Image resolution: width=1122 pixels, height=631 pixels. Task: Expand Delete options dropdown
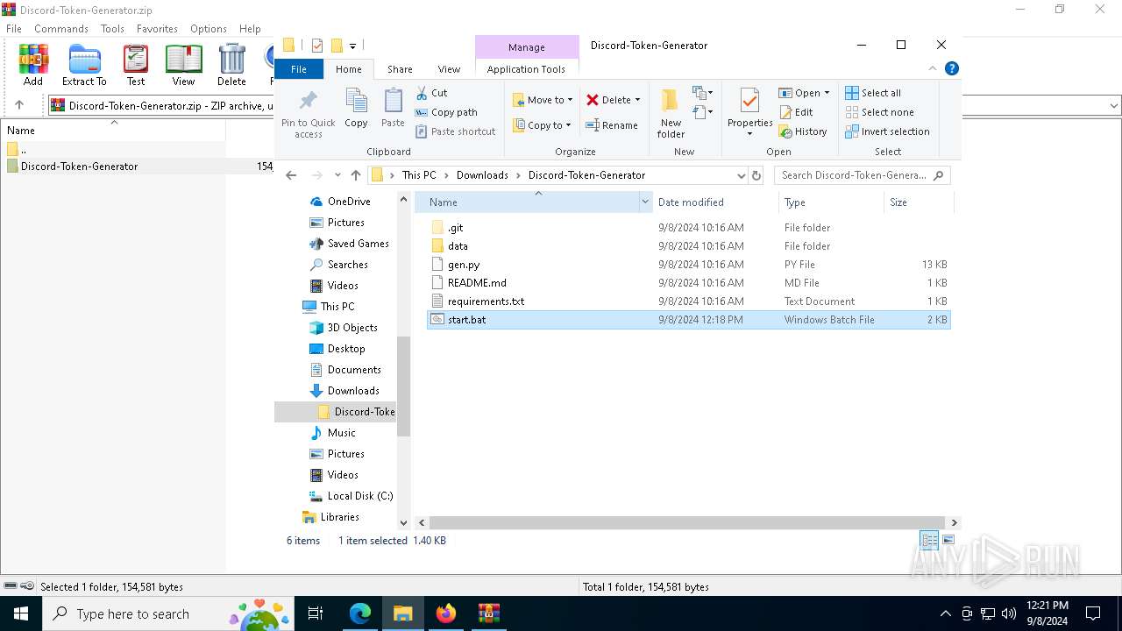click(637, 100)
